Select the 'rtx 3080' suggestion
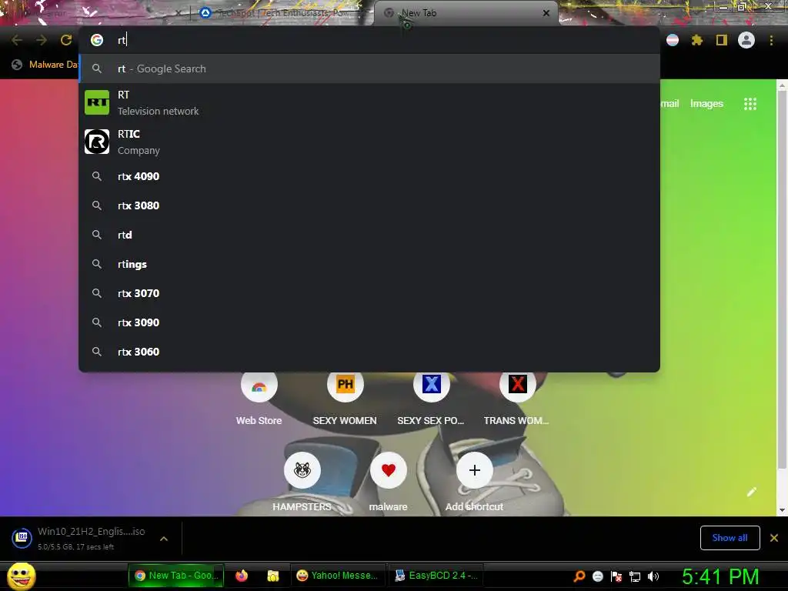Screen dimensions: 788x591 tap(369, 205)
